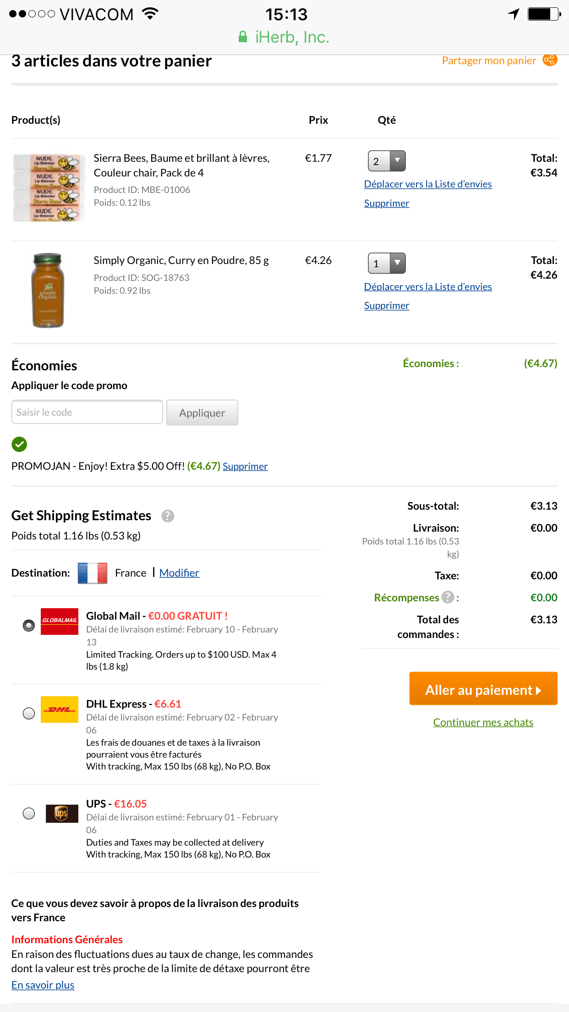Tap the French flag destination icon

pos(93,573)
